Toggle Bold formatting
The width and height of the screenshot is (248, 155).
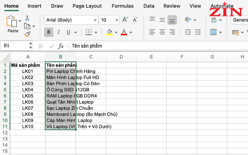[49, 32]
